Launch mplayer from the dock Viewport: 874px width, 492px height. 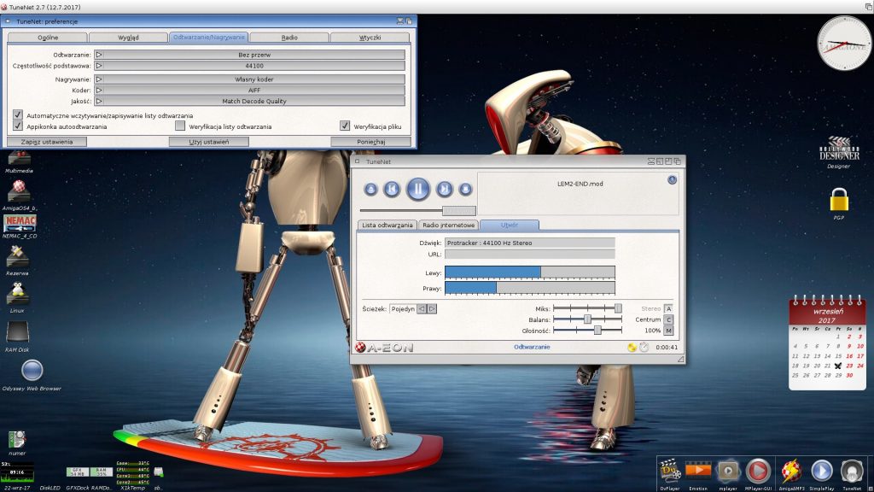[x=728, y=471]
